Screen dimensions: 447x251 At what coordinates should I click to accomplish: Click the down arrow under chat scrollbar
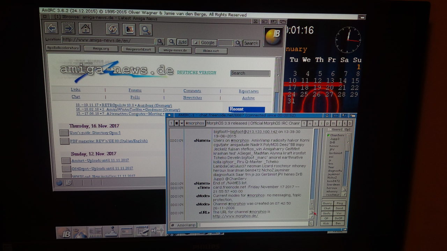(312, 216)
